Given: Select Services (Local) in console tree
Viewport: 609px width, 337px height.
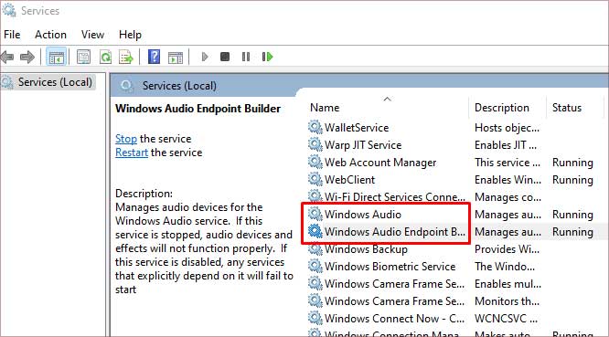Looking at the screenshot, I should click(55, 82).
